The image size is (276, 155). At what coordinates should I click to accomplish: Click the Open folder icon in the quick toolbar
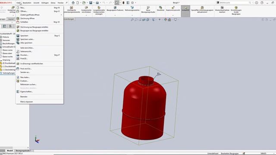coord(84,3)
